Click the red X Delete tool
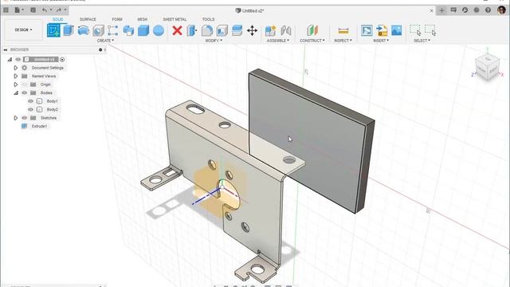 tap(177, 30)
